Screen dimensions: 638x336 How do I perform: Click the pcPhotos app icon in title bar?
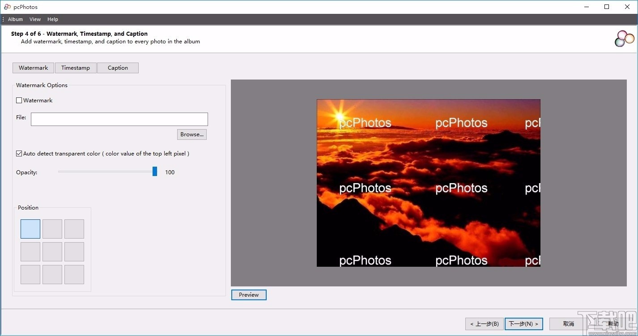tap(7, 7)
